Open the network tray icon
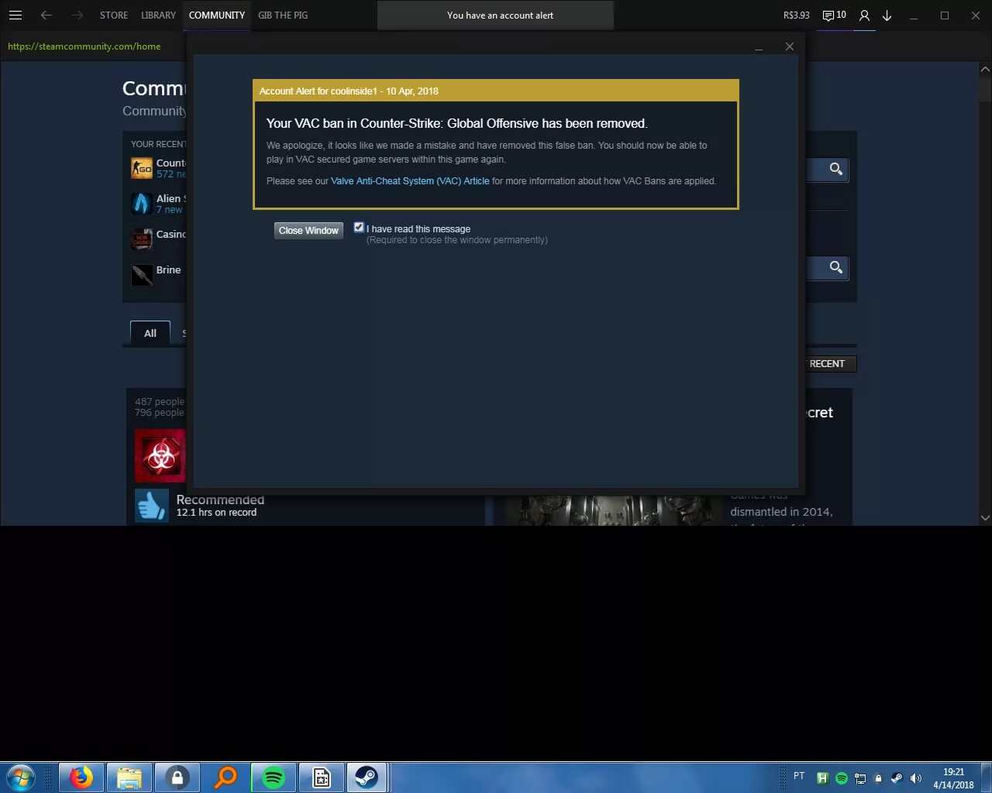 860,778
